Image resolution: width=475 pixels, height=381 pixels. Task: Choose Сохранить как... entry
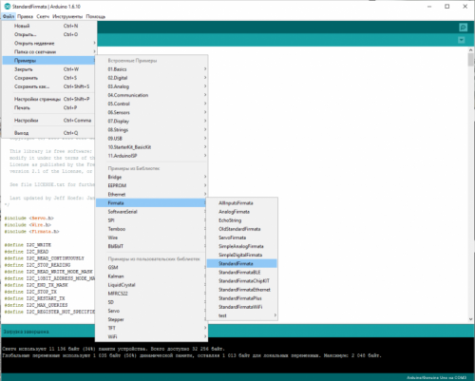click(48, 86)
